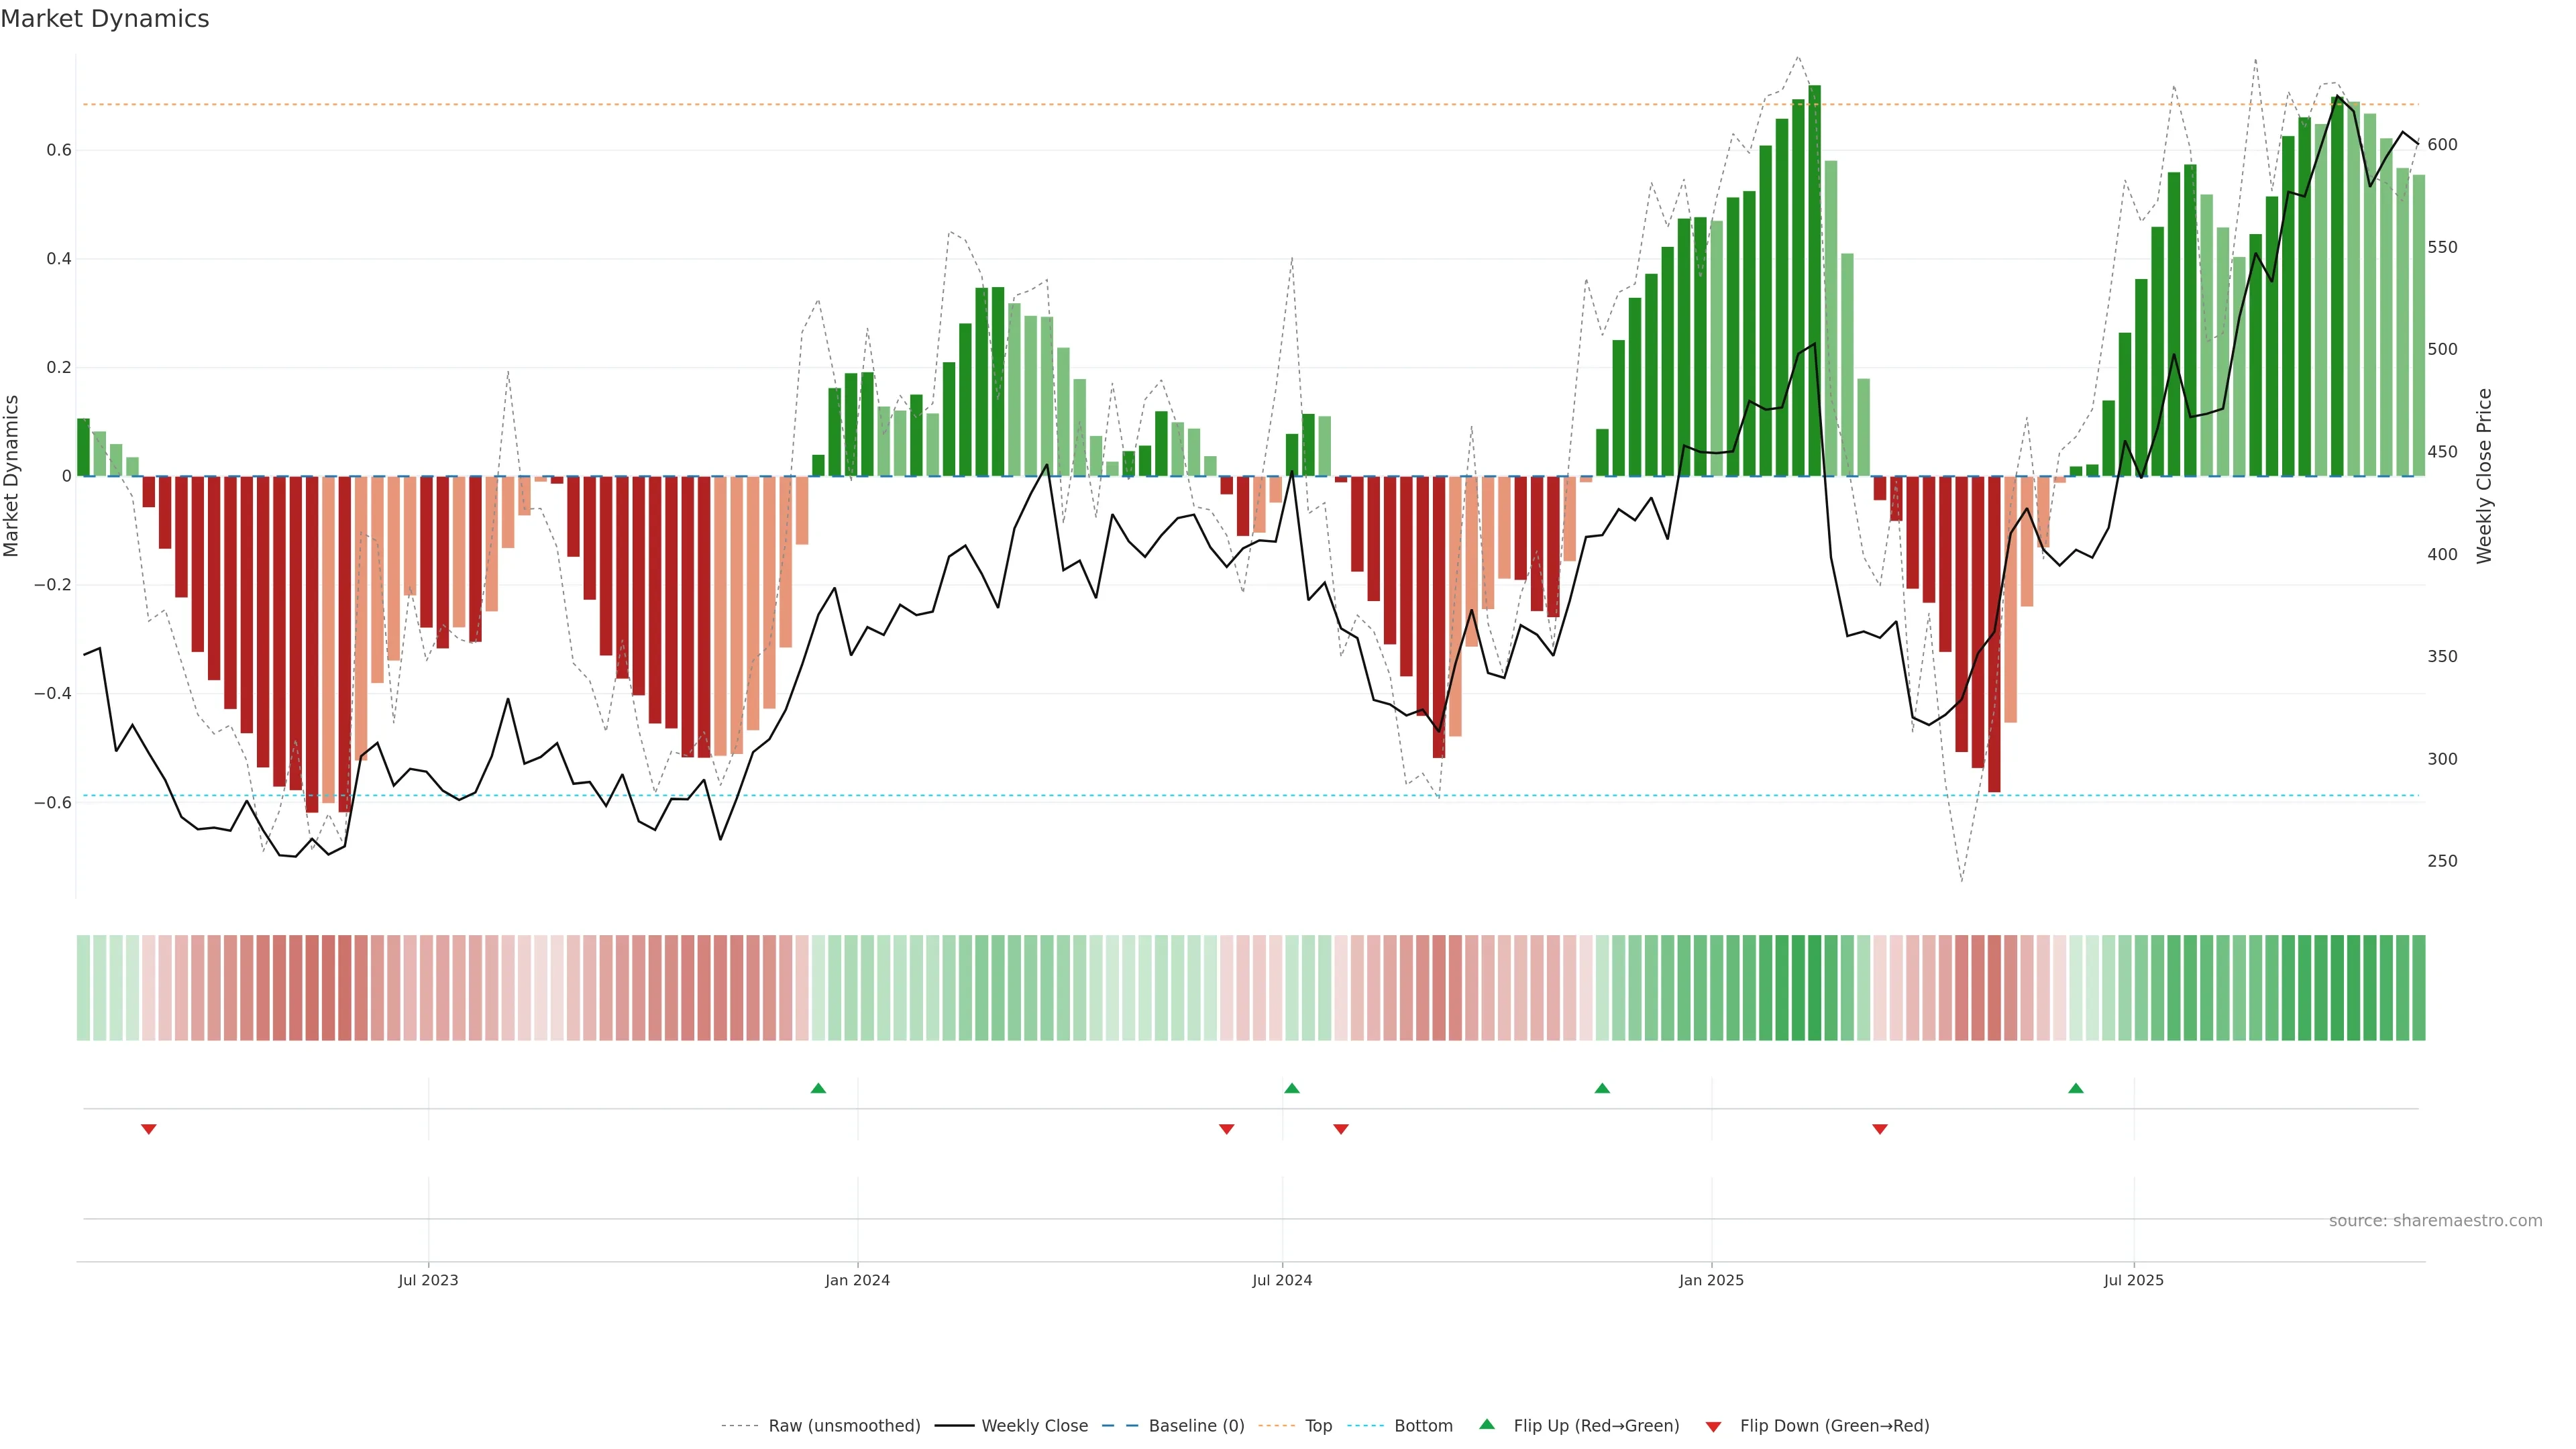Click the green flip-up marker before Jul 2025
Screen dimensions: 2576x1449
click(2076, 1088)
